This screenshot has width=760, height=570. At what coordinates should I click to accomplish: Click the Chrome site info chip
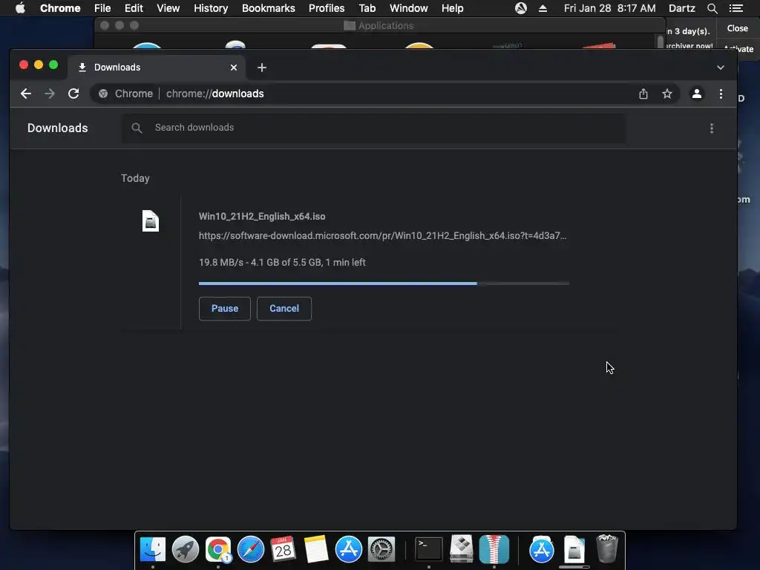click(x=125, y=94)
